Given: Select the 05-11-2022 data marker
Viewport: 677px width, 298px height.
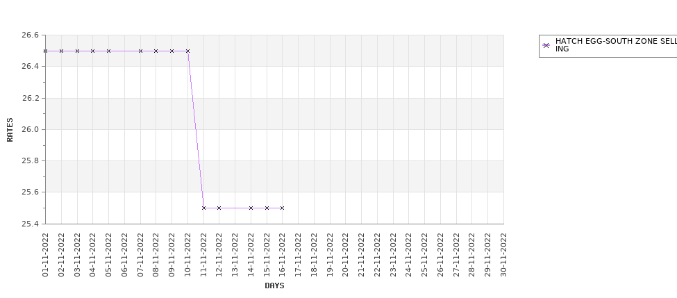Looking at the screenshot, I should pyautogui.click(x=109, y=51).
